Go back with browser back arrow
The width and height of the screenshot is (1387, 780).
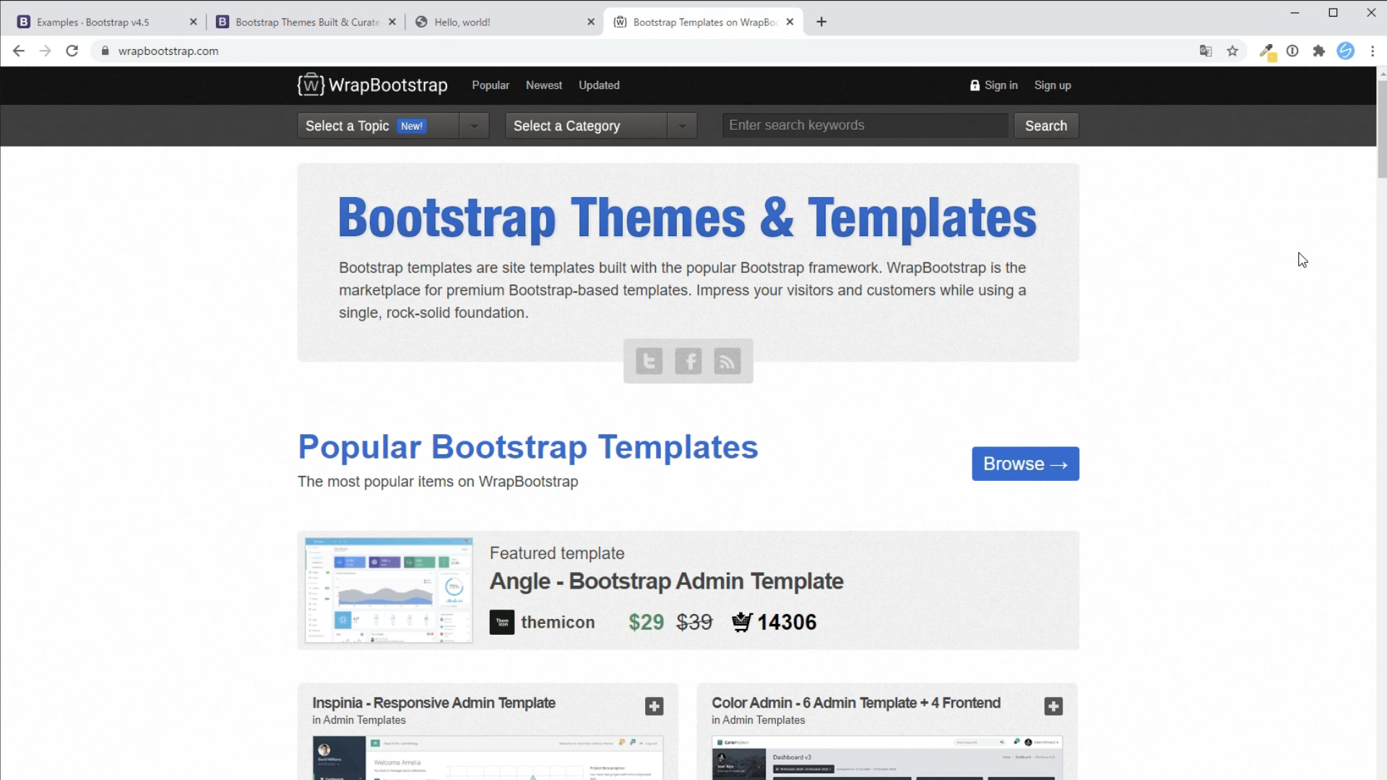pyautogui.click(x=19, y=51)
